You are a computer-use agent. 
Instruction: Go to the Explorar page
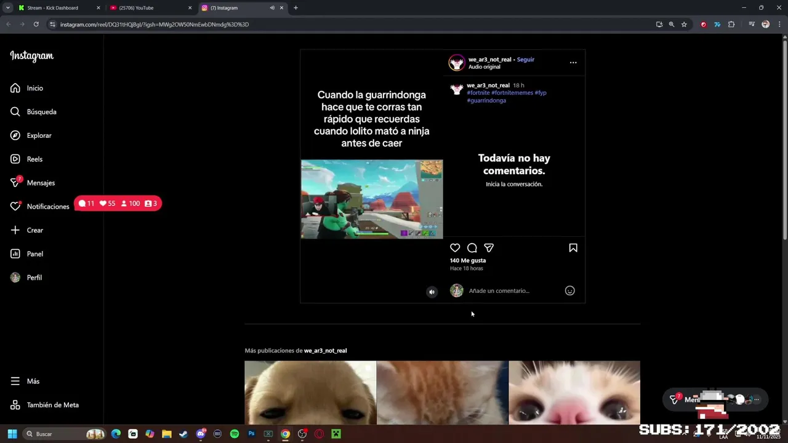point(31,135)
